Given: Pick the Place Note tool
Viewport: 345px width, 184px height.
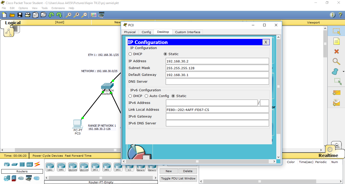Looking at the screenshot, I should [x=336, y=41].
